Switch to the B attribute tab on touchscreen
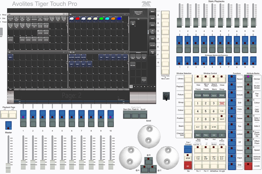The width and height of the screenshot is (262, 174). (x=145, y=86)
